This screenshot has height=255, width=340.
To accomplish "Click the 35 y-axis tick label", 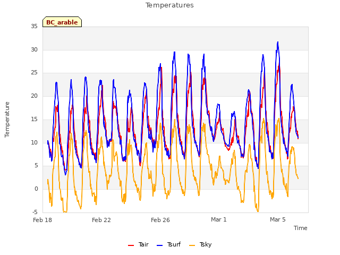I will pyautogui.click(x=34, y=26).
